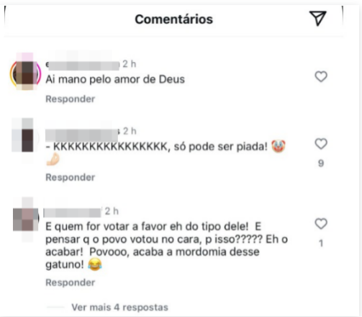Tap the flexed-arm emoji below KKKK comment
Viewport: 362px width, 317px height.
[53, 160]
